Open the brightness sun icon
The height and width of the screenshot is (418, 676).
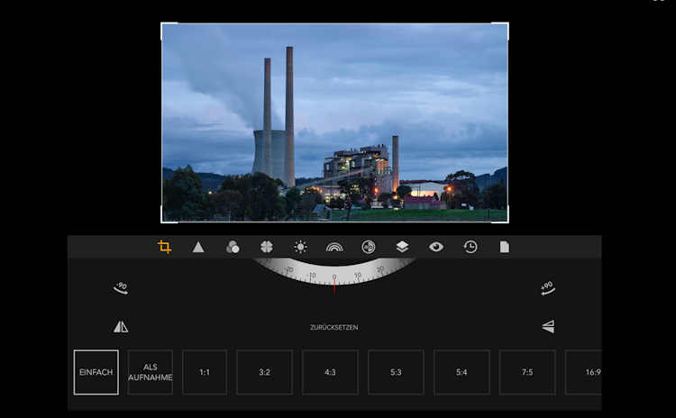[x=300, y=247]
